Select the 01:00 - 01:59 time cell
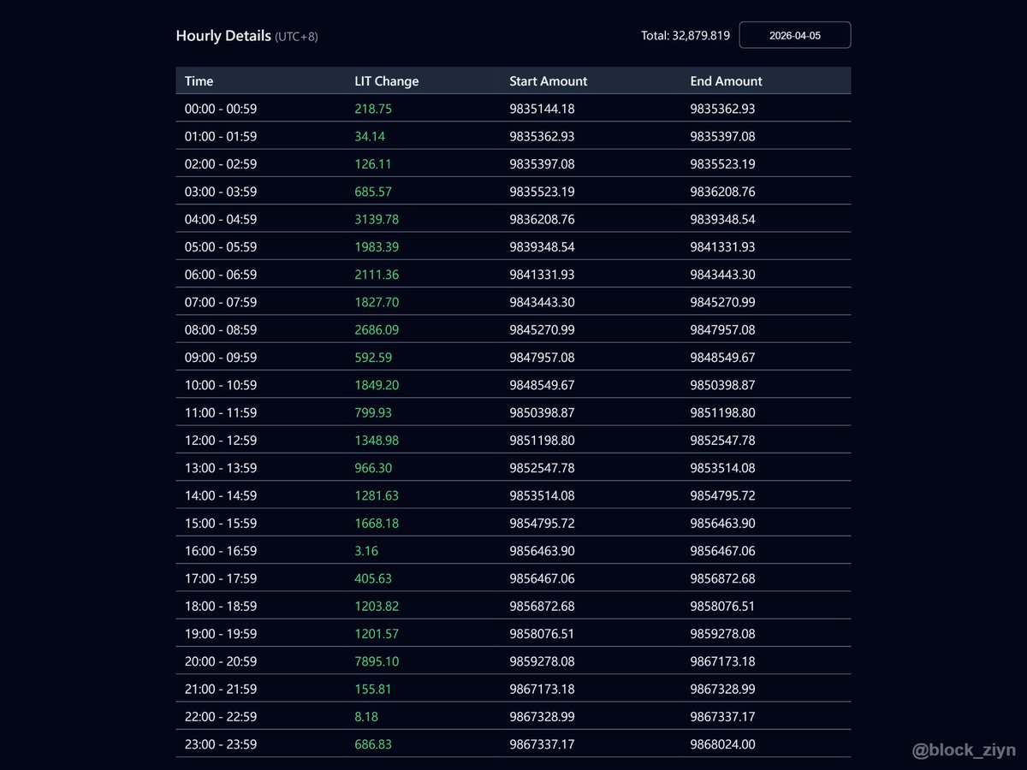This screenshot has height=770, width=1027. pyautogui.click(x=221, y=136)
